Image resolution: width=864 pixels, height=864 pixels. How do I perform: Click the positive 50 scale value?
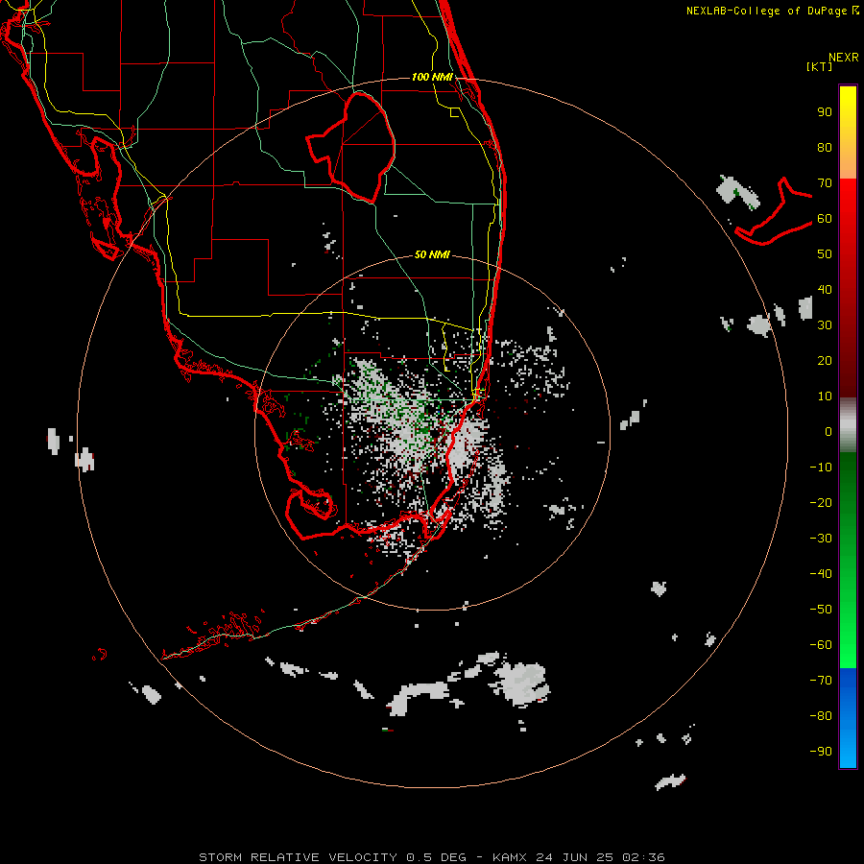pos(825,254)
